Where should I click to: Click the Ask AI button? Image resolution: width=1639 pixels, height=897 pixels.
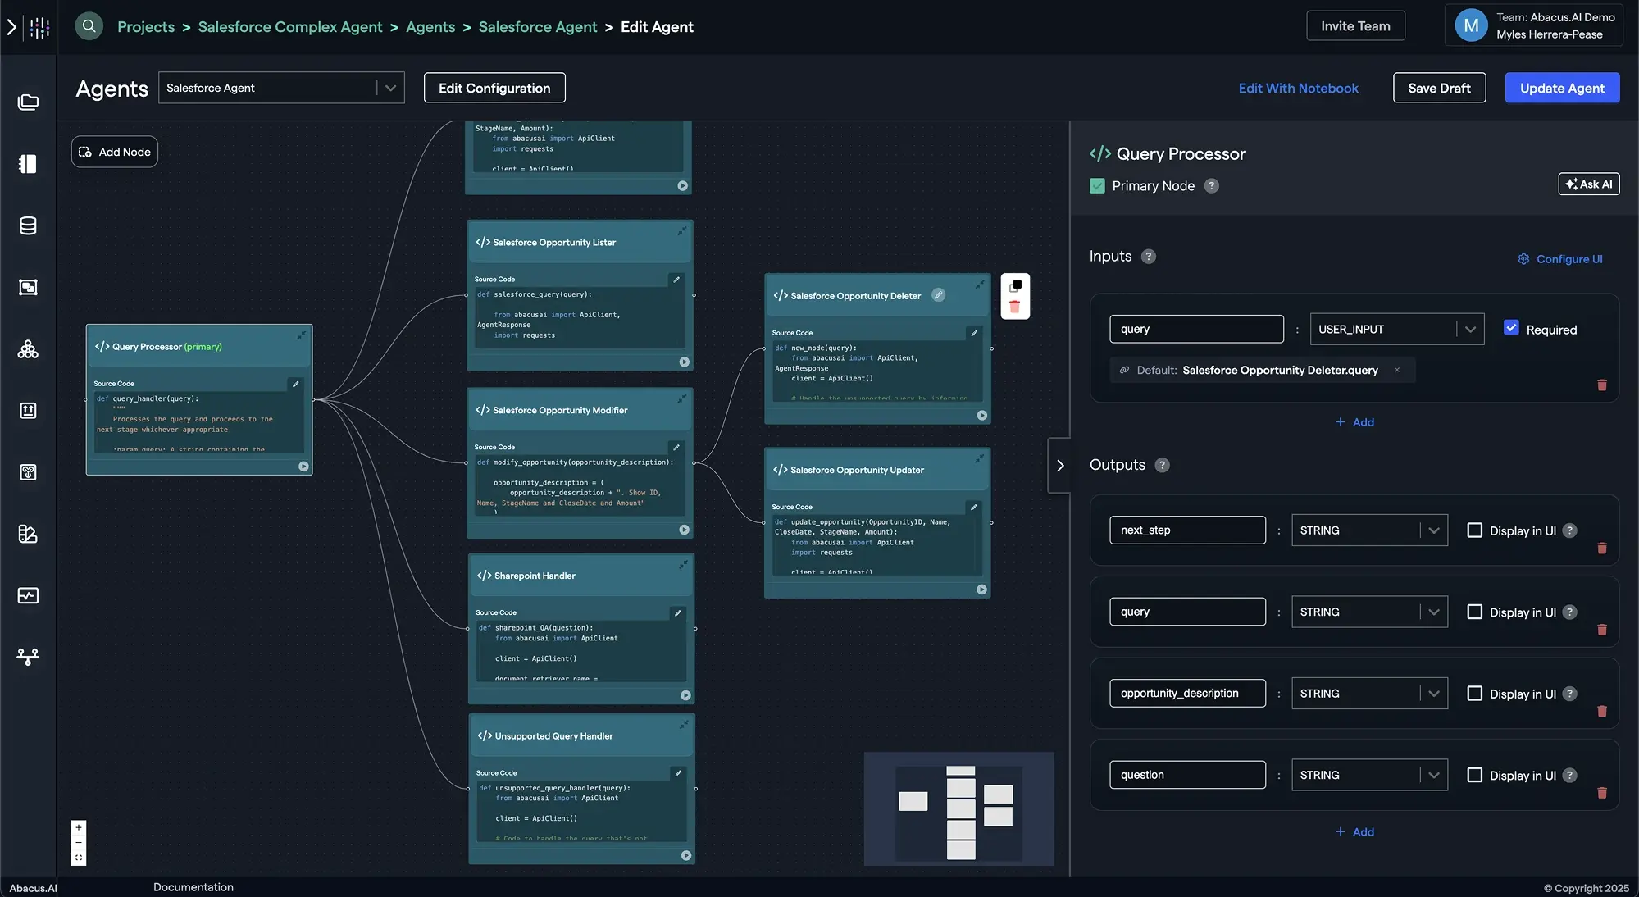[1588, 184]
